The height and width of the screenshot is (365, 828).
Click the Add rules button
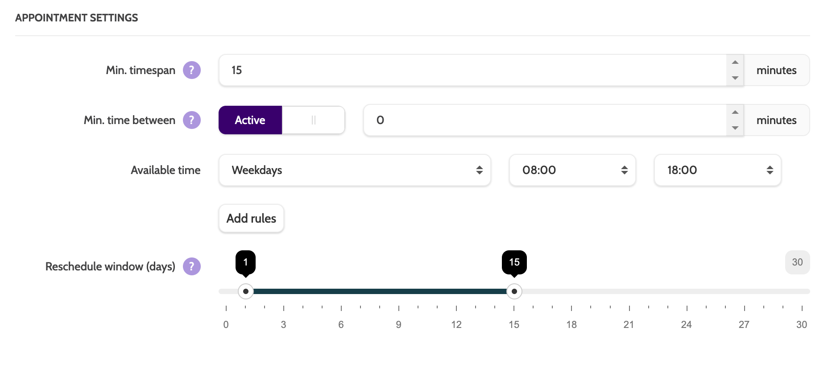coord(251,218)
